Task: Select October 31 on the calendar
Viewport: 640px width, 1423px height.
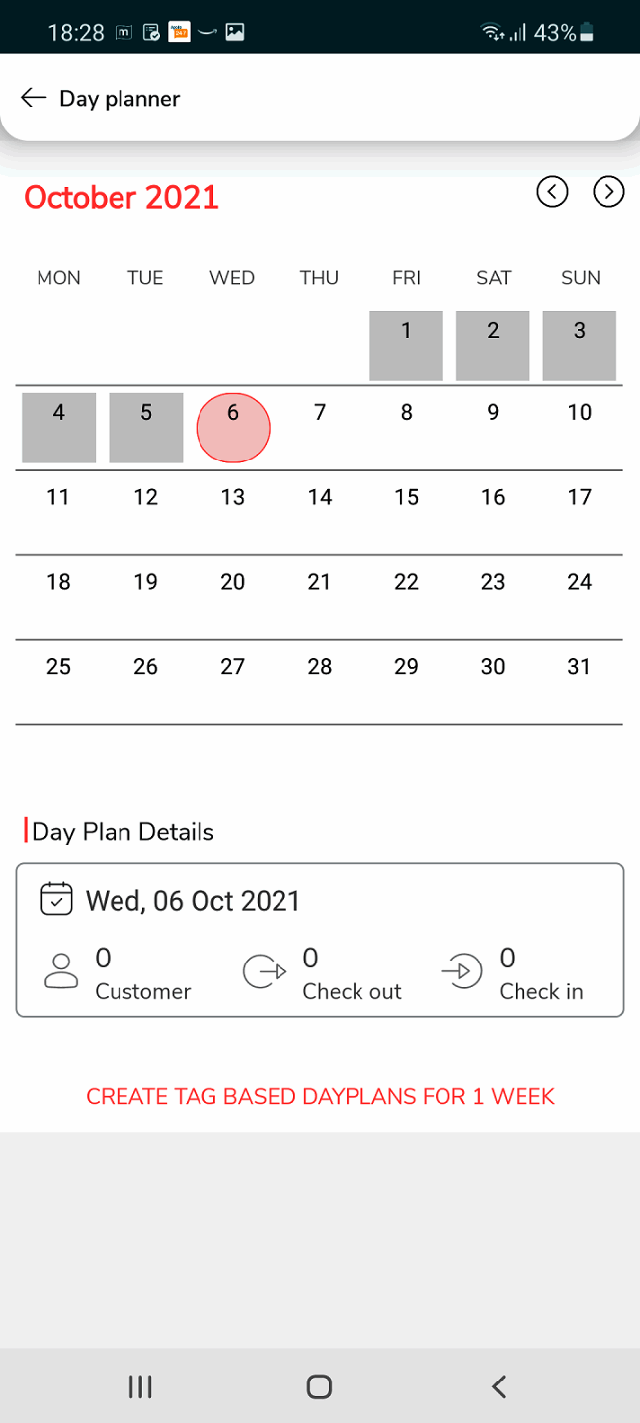Action: tap(580, 668)
